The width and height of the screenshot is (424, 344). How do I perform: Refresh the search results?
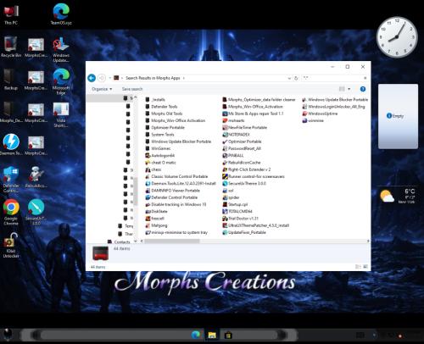[296, 78]
